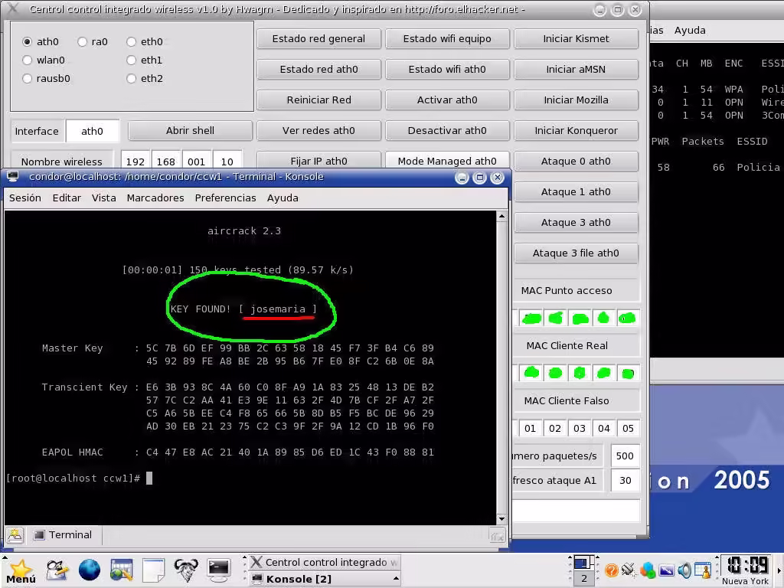The image size is (784, 588).
Task: Select the ath0 interface radio button
Action: tap(26, 41)
